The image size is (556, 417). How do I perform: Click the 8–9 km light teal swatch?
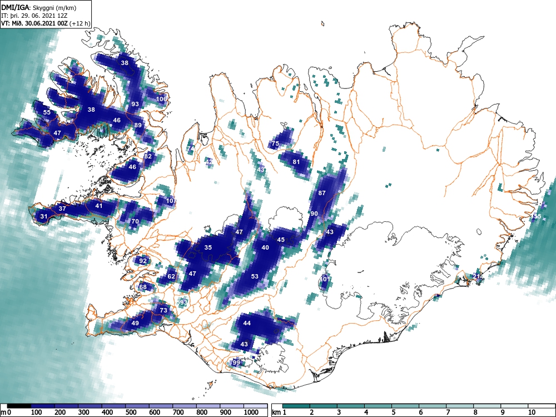(x=487, y=406)
